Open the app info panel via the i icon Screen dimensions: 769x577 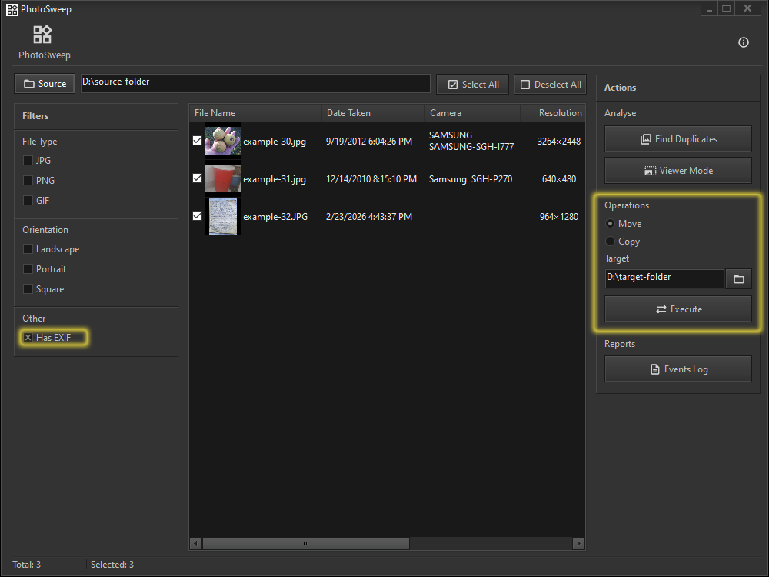743,42
